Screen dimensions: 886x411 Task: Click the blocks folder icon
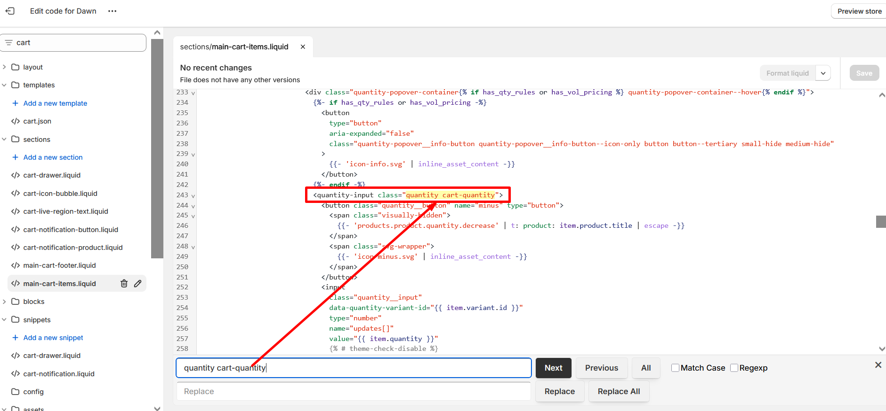(x=16, y=301)
